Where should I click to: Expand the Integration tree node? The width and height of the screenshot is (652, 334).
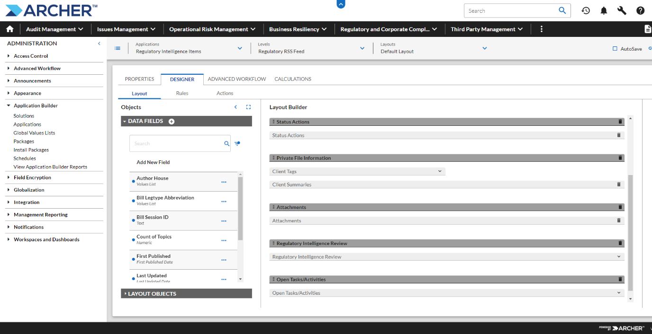coord(9,202)
